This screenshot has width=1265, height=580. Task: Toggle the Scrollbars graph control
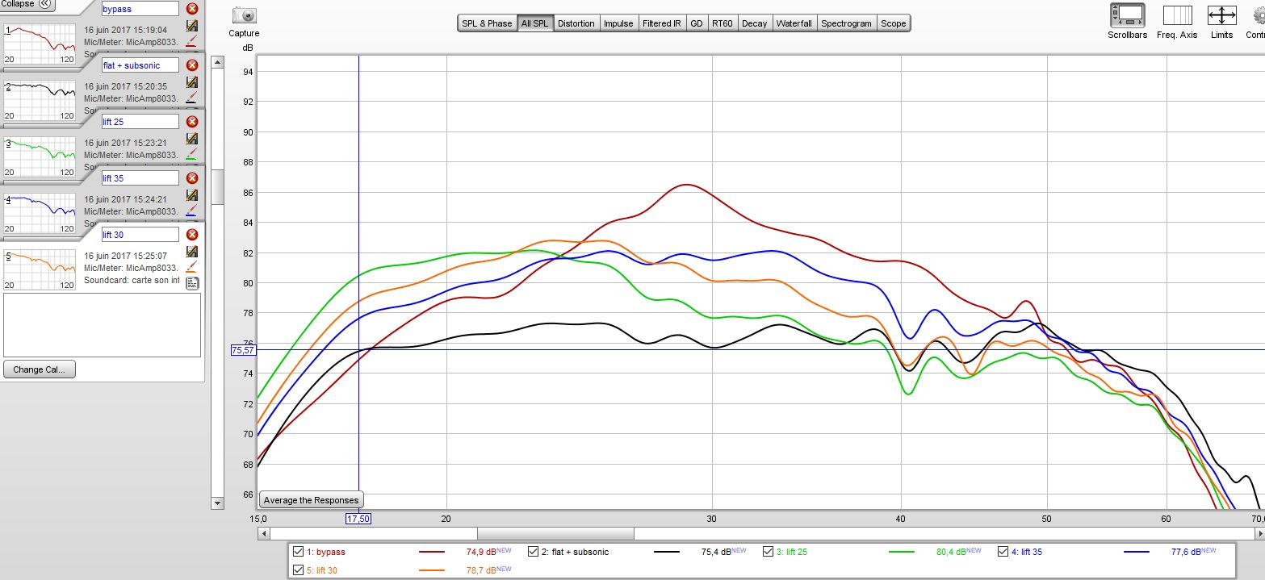pyautogui.click(x=1127, y=15)
